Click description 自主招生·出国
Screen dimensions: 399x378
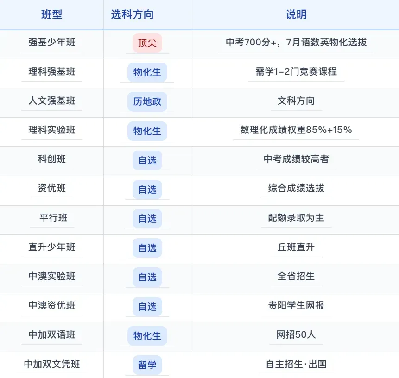296,364
